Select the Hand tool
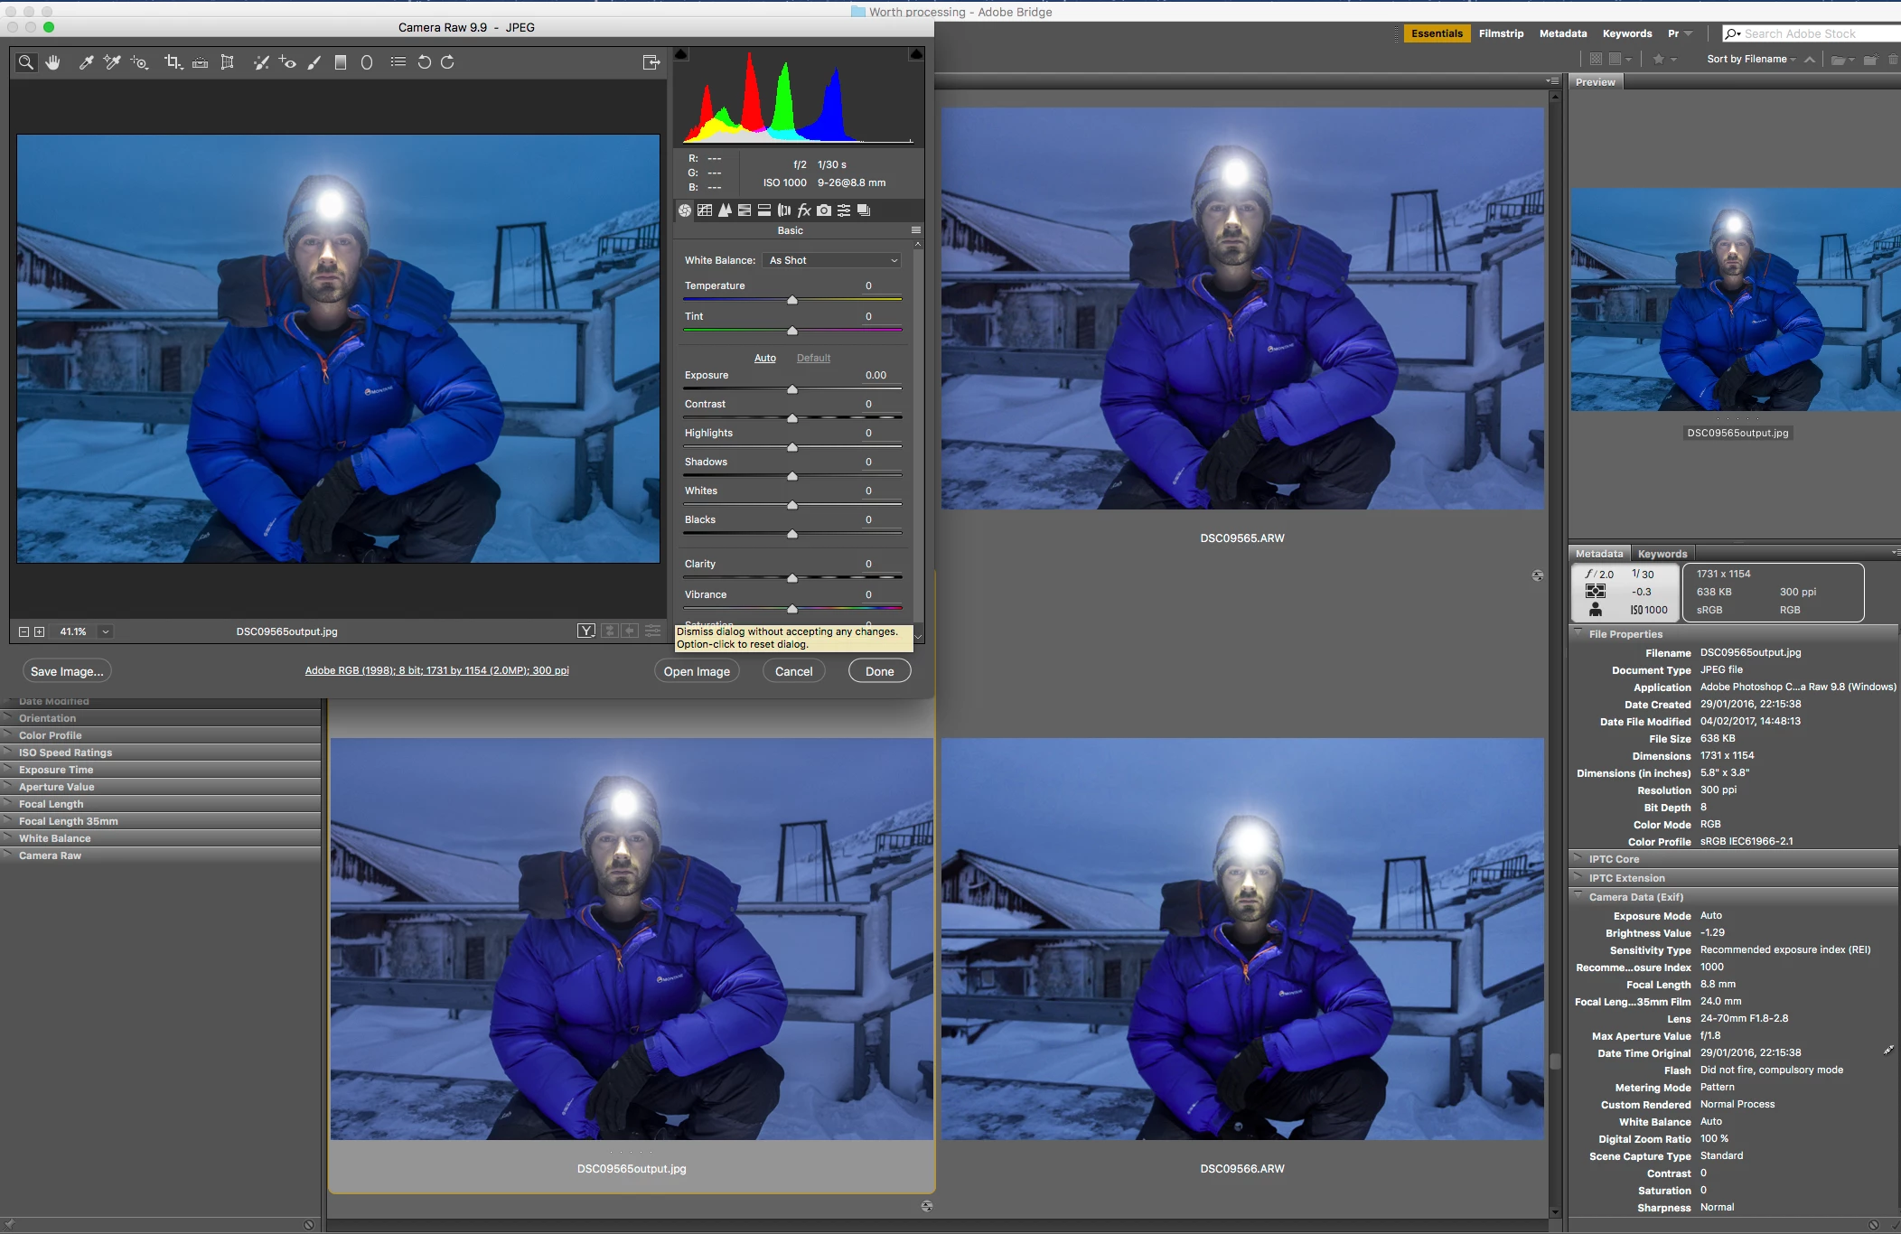 (52, 62)
